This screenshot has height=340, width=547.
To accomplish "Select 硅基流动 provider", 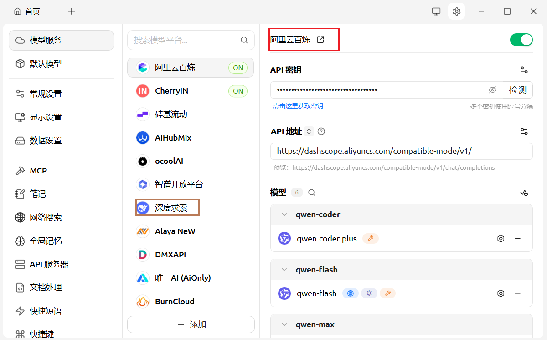I will (x=191, y=114).
